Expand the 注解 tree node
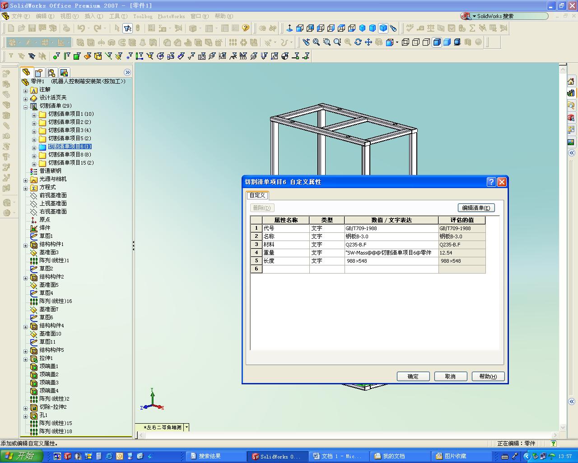578x463 pixels. [x=26, y=91]
